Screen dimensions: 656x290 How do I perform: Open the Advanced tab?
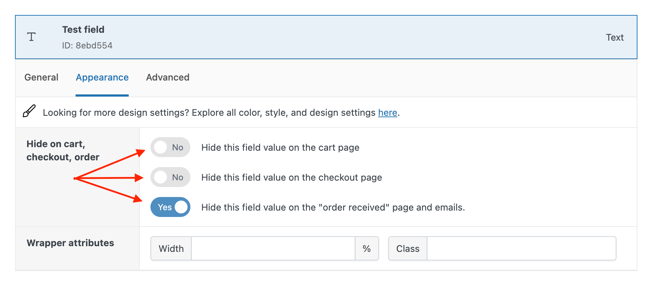coord(168,77)
